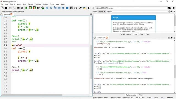Open the Consoles menu
Viewport: 176px width, 99px height.
pyautogui.click(x=38, y=4)
